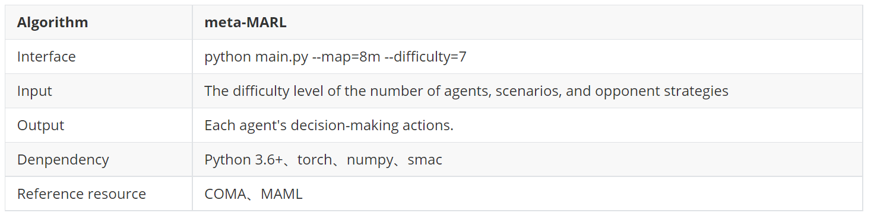The width and height of the screenshot is (874, 216).
Task: Click the Interface row label
Action: [46, 57]
